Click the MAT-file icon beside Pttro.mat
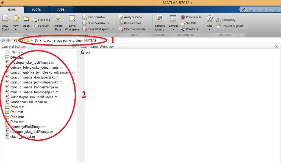281x163 pixels. point(7,122)
